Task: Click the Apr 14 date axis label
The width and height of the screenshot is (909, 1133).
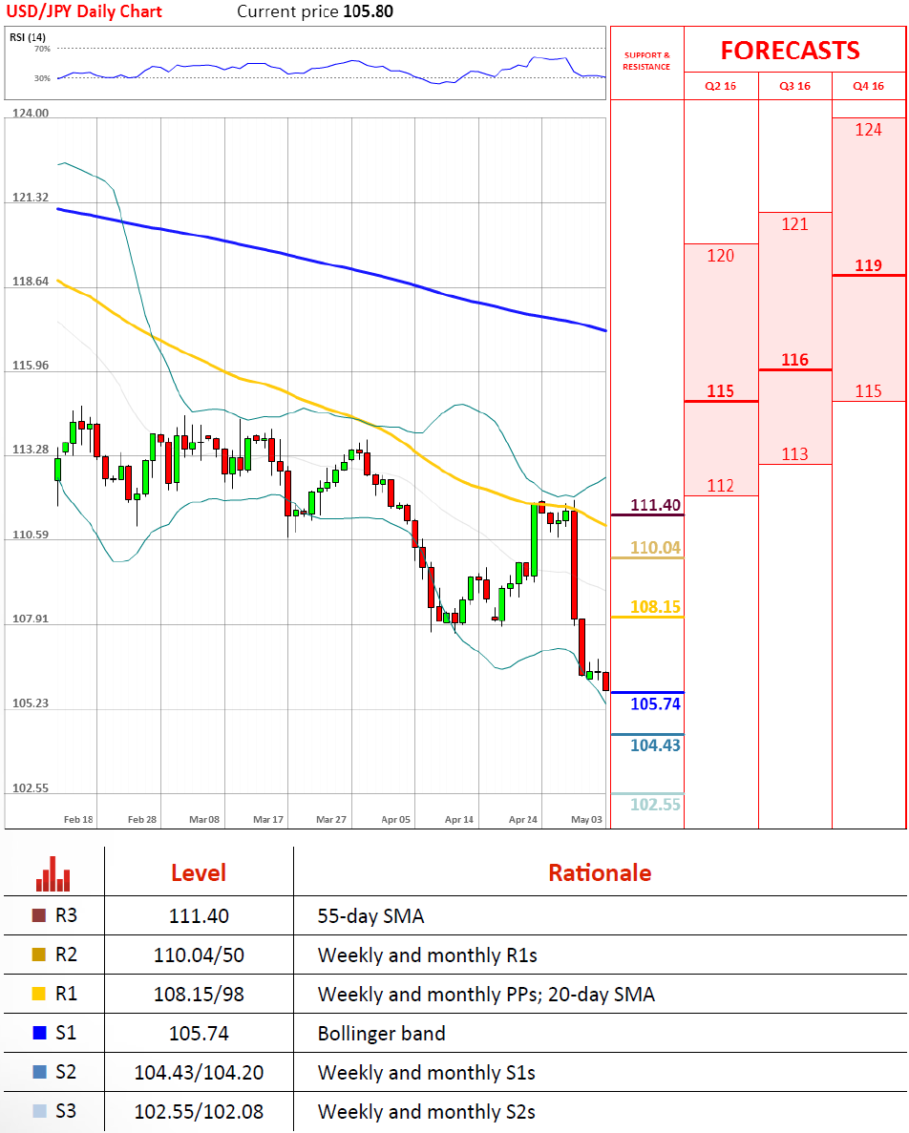Action: click(459, 819)
